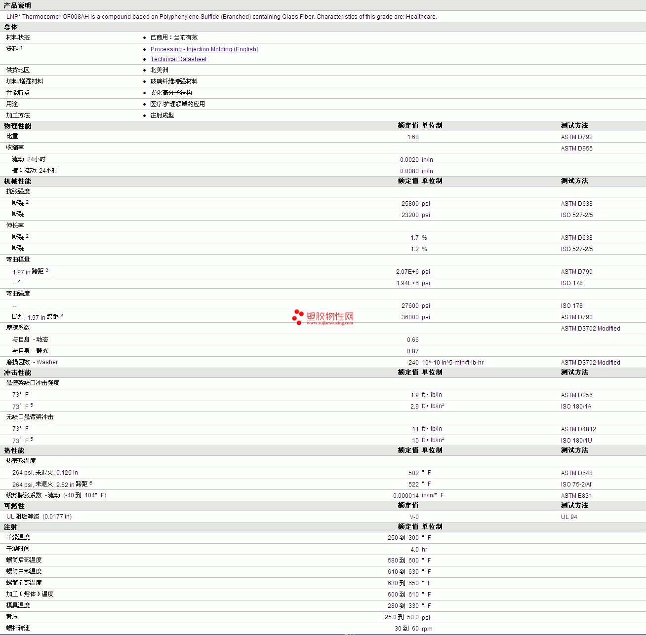
Task: Click the ISO 180/1U test method
Action: (x=576, y=441)
